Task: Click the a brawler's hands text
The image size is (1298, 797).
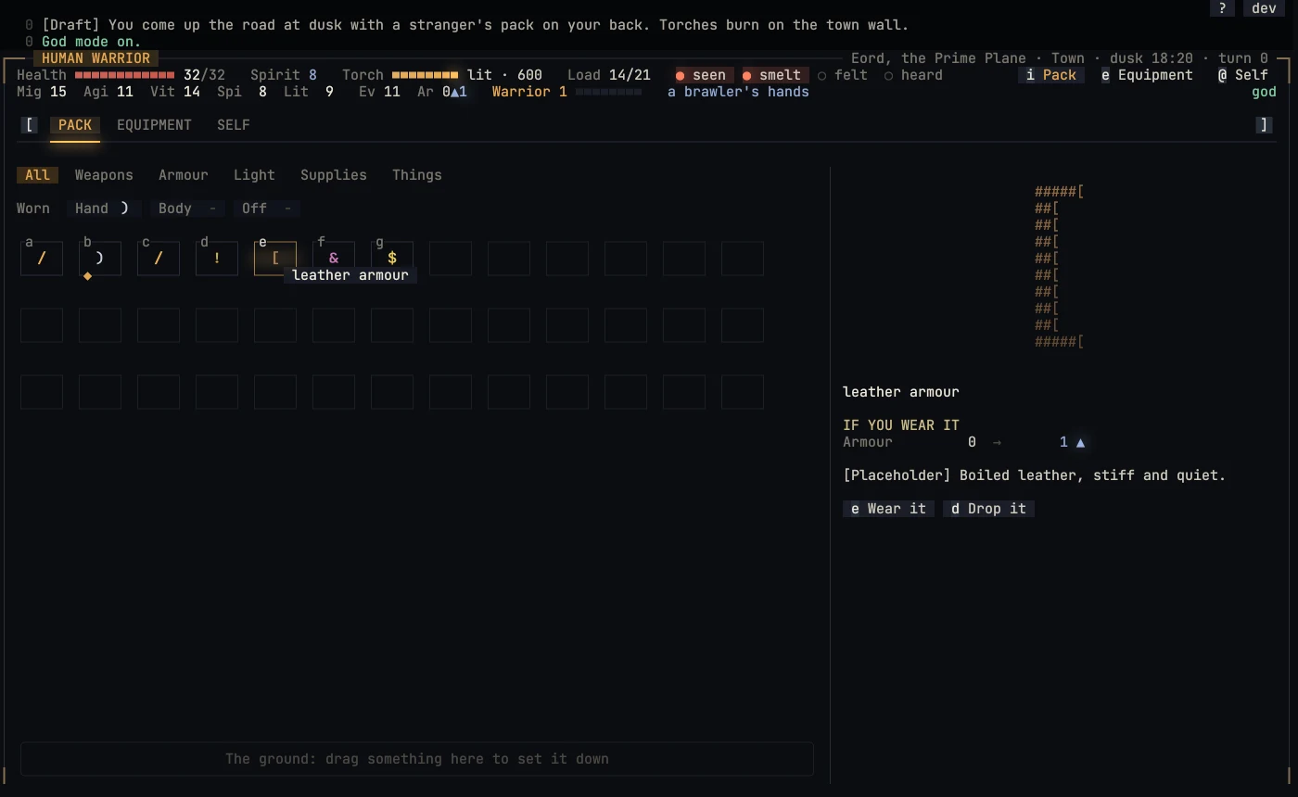Action: point(738,92)
